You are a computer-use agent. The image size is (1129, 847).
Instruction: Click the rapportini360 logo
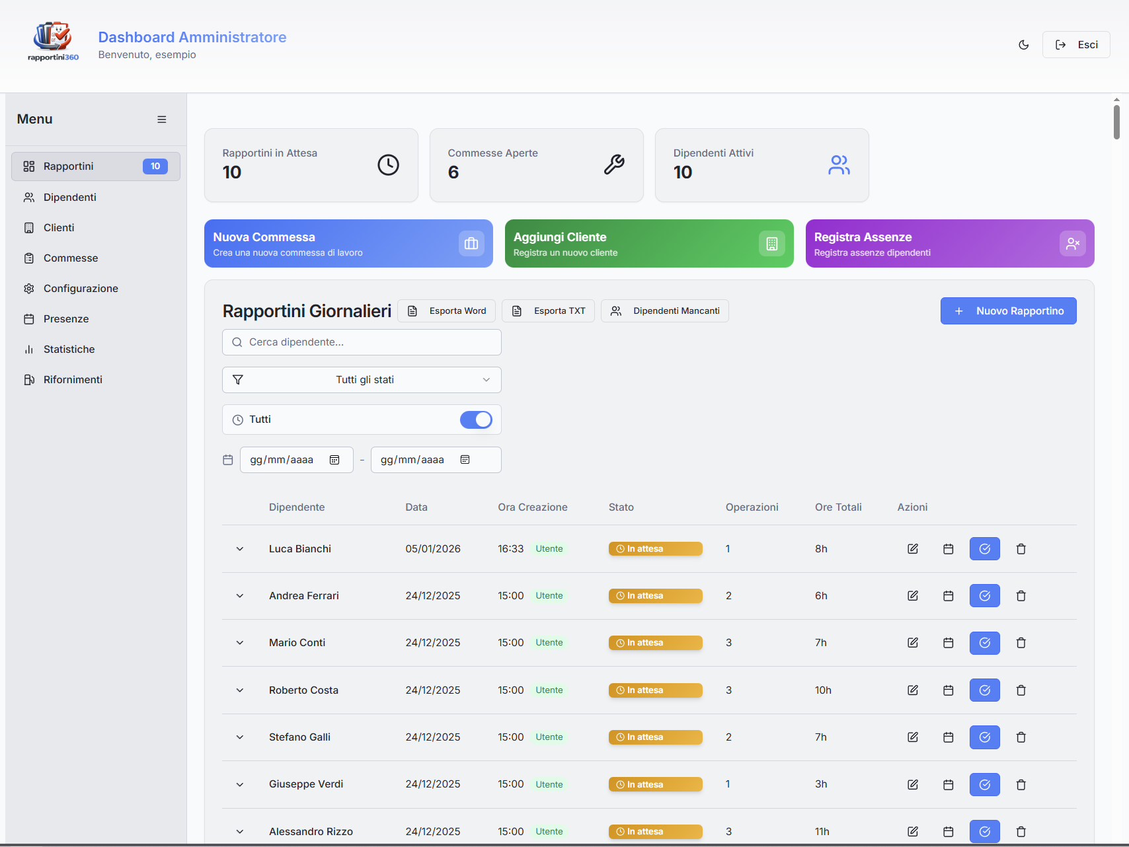pyautogui.click(x=53, y=42)
